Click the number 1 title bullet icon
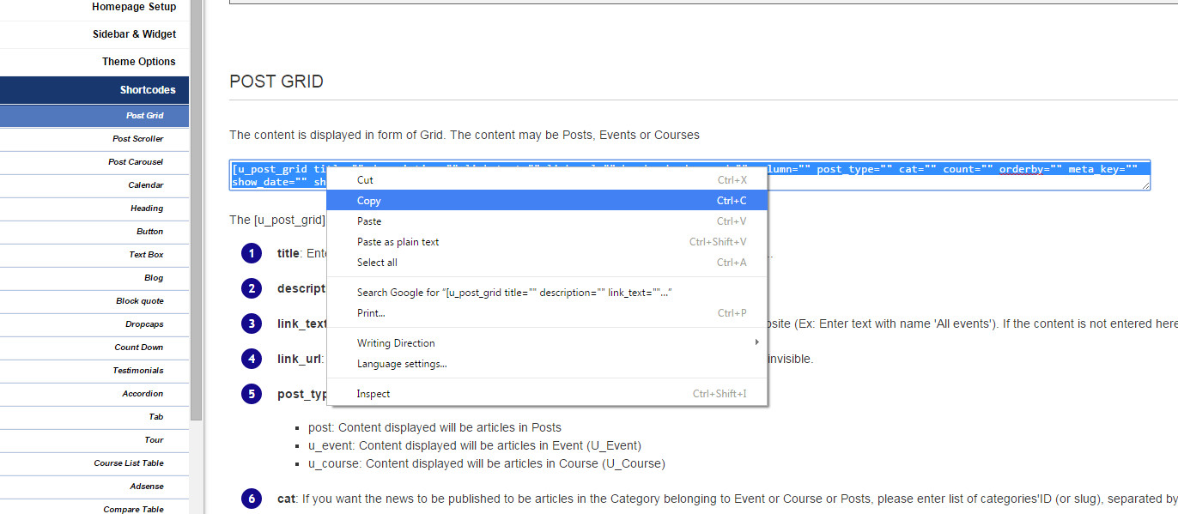The width and height of the screenshot is (1178, 514). (x=251, y=254)
